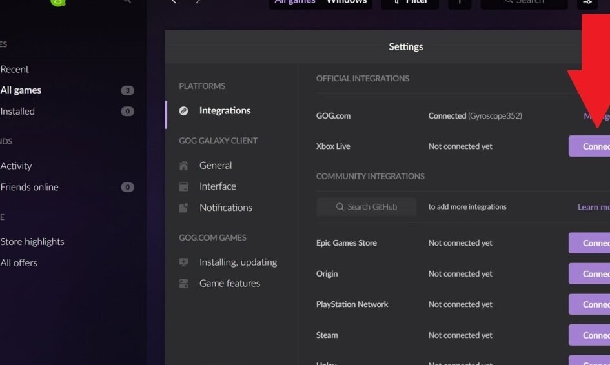Viewport: 610px width, 365px height.
Task: Go to All offers
Action: point(19,262)
